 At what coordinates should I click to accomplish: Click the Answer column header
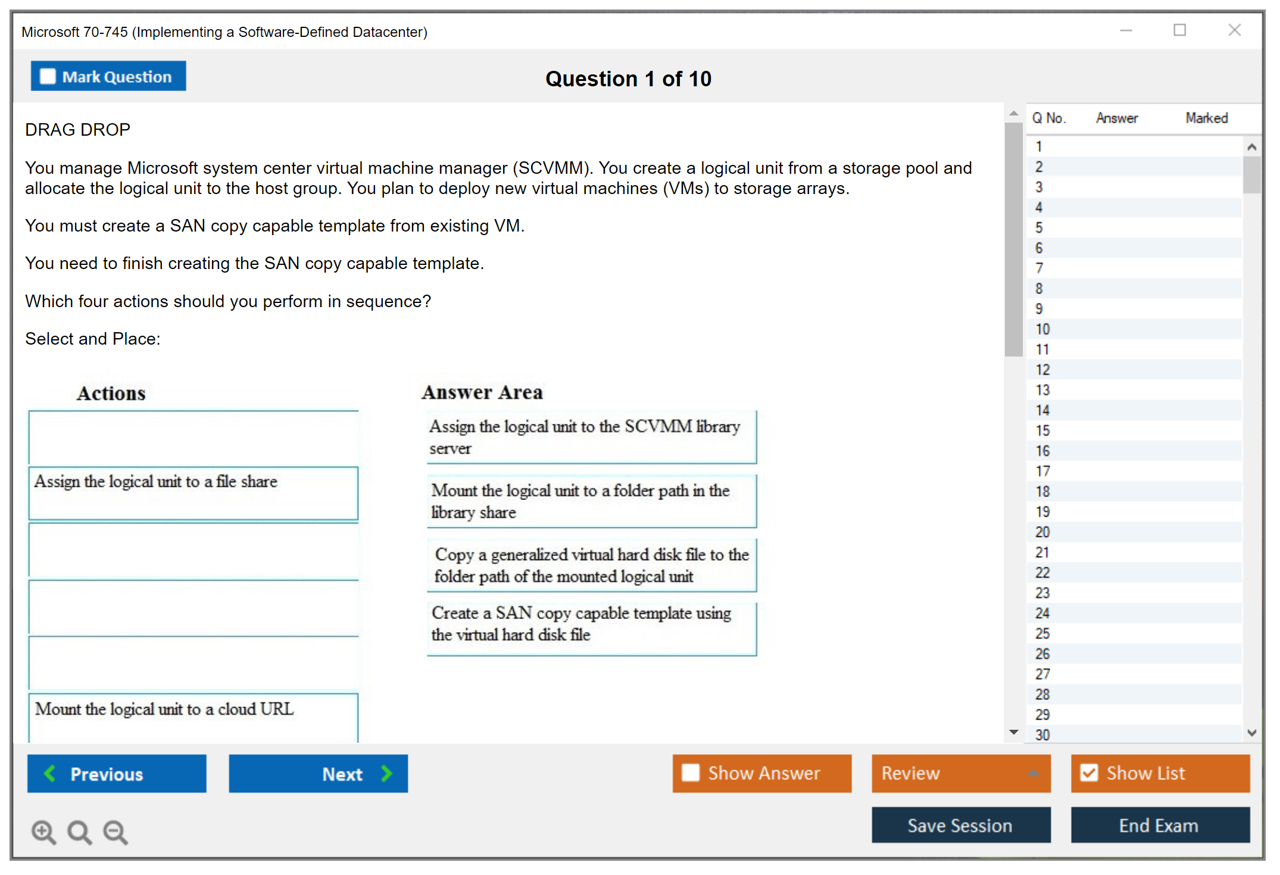pos(1117,118)
